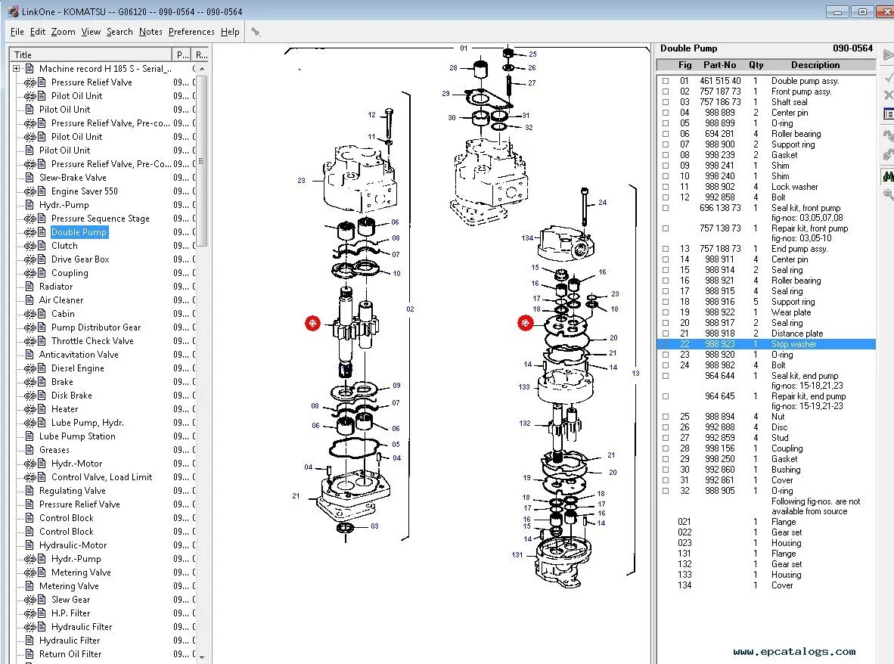Click the green binoculars search icon

888,177
